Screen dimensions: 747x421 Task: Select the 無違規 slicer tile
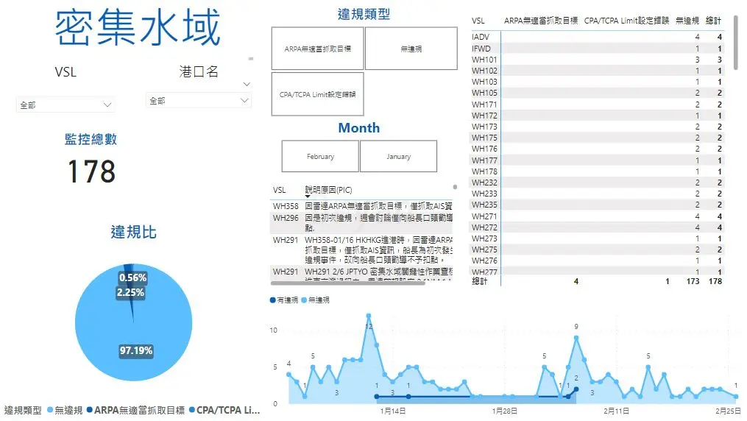tap(411, 49)
